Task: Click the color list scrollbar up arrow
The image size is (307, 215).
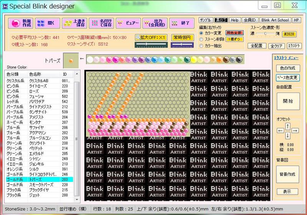Action: tap(77, 74)
